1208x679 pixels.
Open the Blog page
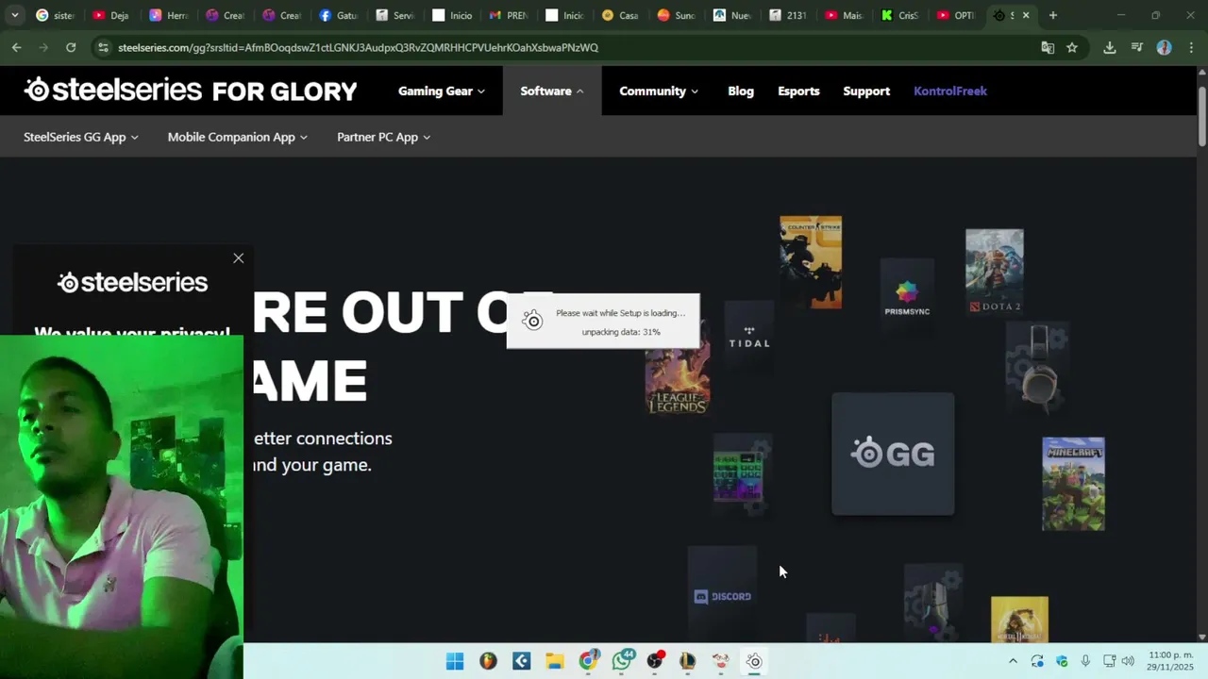coord(741,91)
